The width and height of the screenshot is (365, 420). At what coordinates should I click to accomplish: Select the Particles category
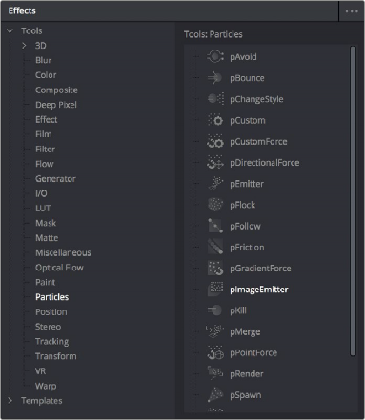pyautogui.click(x=52, y=297)
